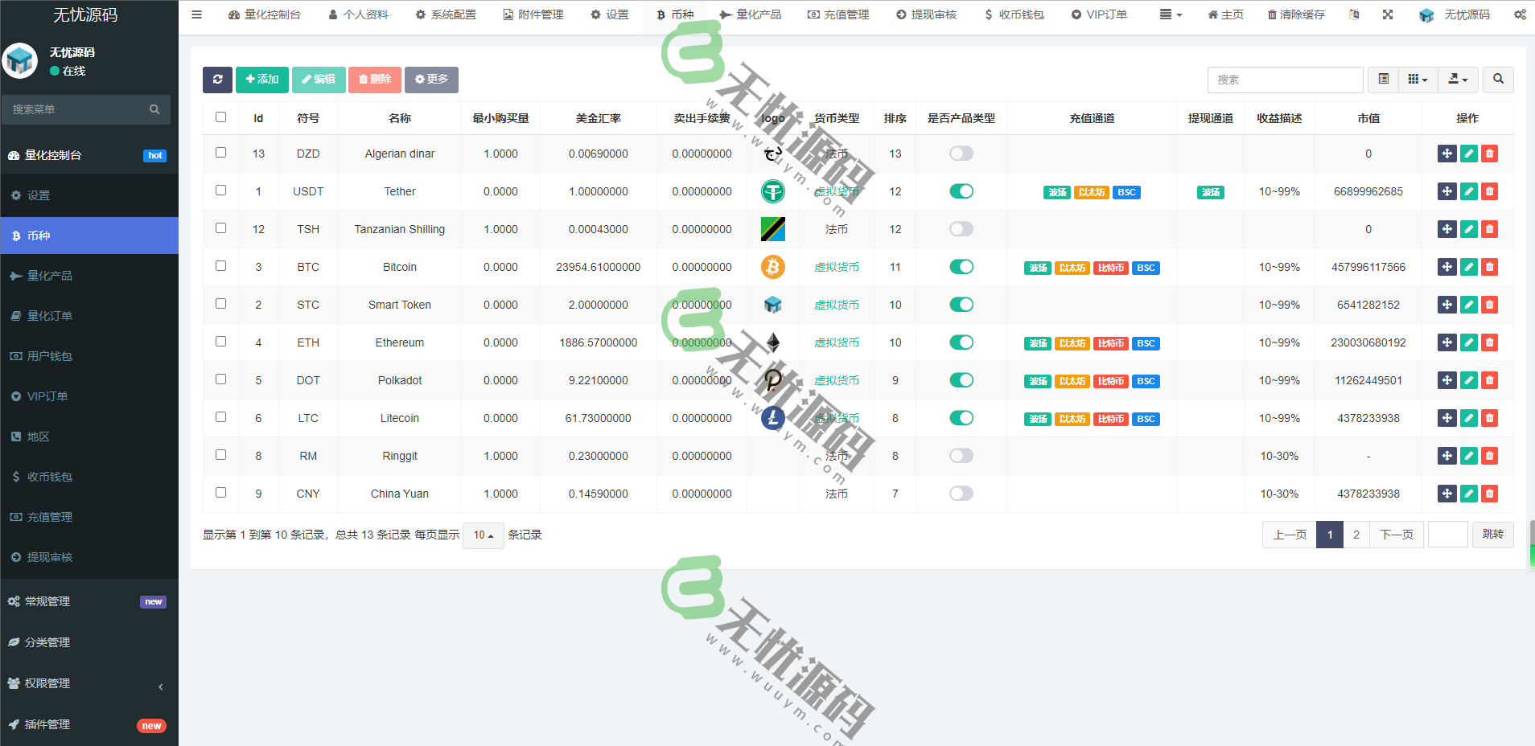Toggle the fullscreen icon in top-right toolbar
Viewport: 1535px width, 746px height.
[x=1387, y=14]
